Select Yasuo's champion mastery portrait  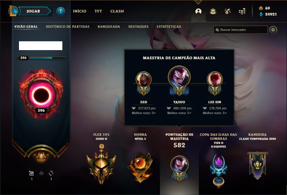point(179,77)
